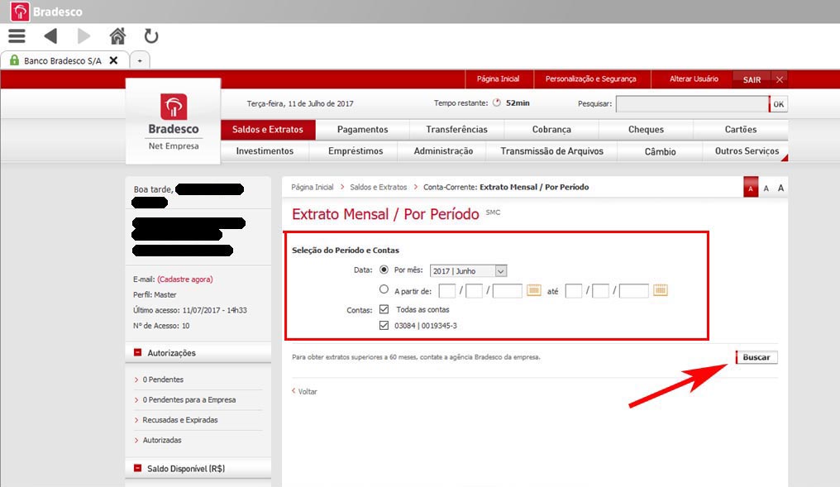Click the 'Cadastre agora' email link
This screenshot has height=487, width=840.
184,279
